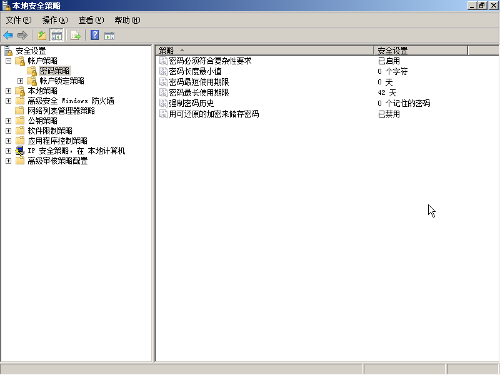
Task: Open Help using the question mark icon
Action: click(94, 35)
